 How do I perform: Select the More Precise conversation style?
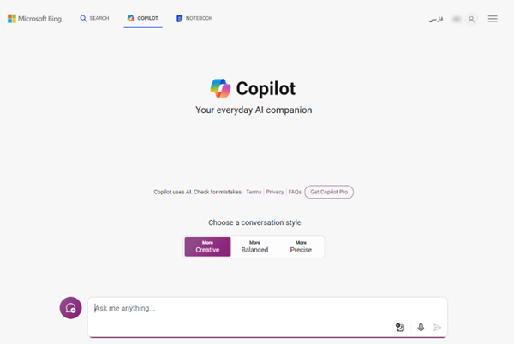tap(301, 246)
